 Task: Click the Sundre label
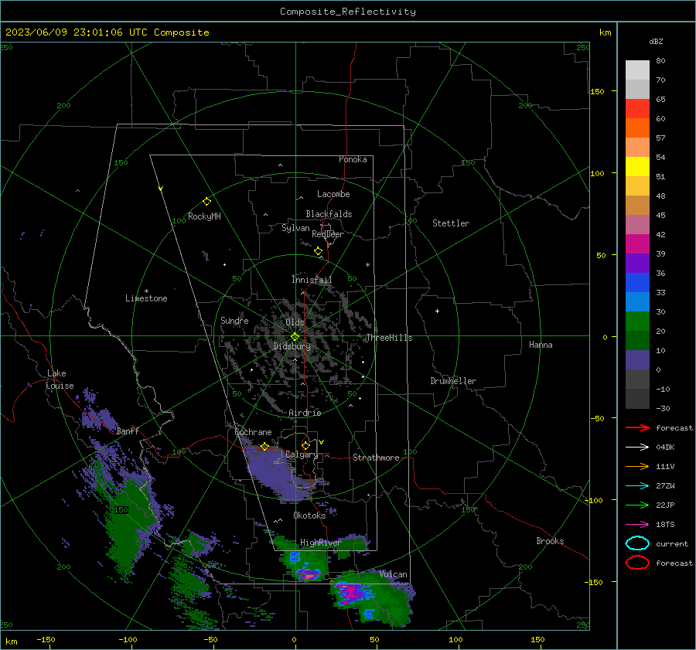[x=234, y=320]
